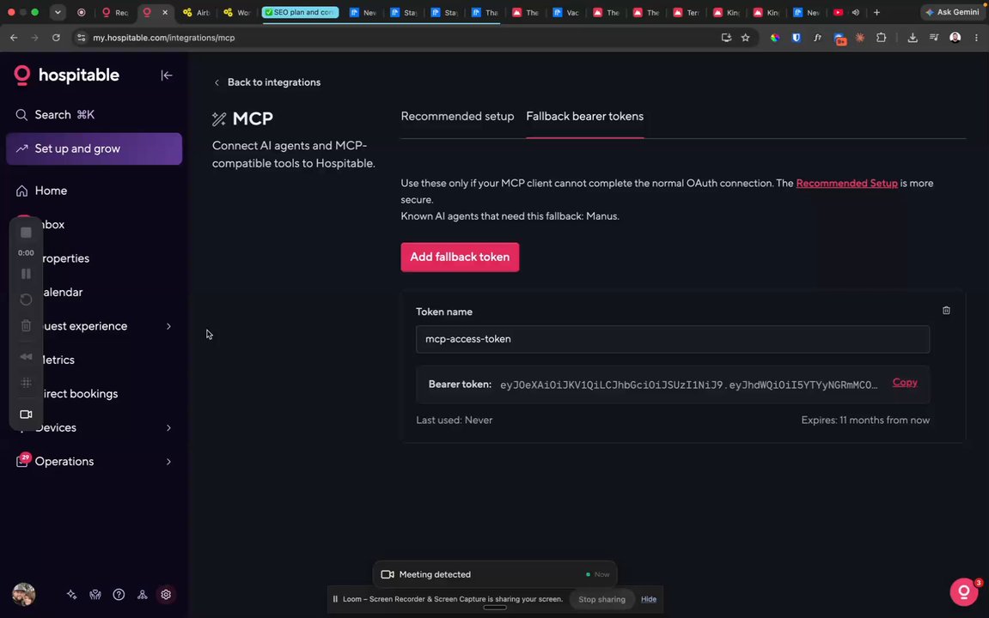Image resolution: width=989 pixels, height=618 pixels.
Task: Expand the Operations submenu chevron
Action: coord(168,462)
